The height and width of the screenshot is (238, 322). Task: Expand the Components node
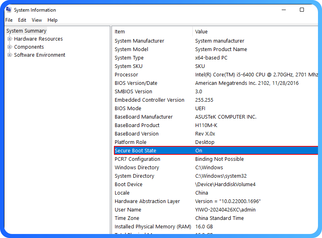(9, 47)
